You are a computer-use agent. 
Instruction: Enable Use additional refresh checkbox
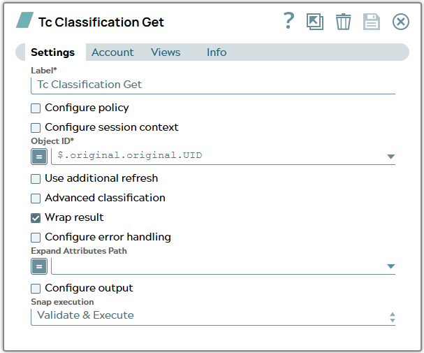pos(36,179)
